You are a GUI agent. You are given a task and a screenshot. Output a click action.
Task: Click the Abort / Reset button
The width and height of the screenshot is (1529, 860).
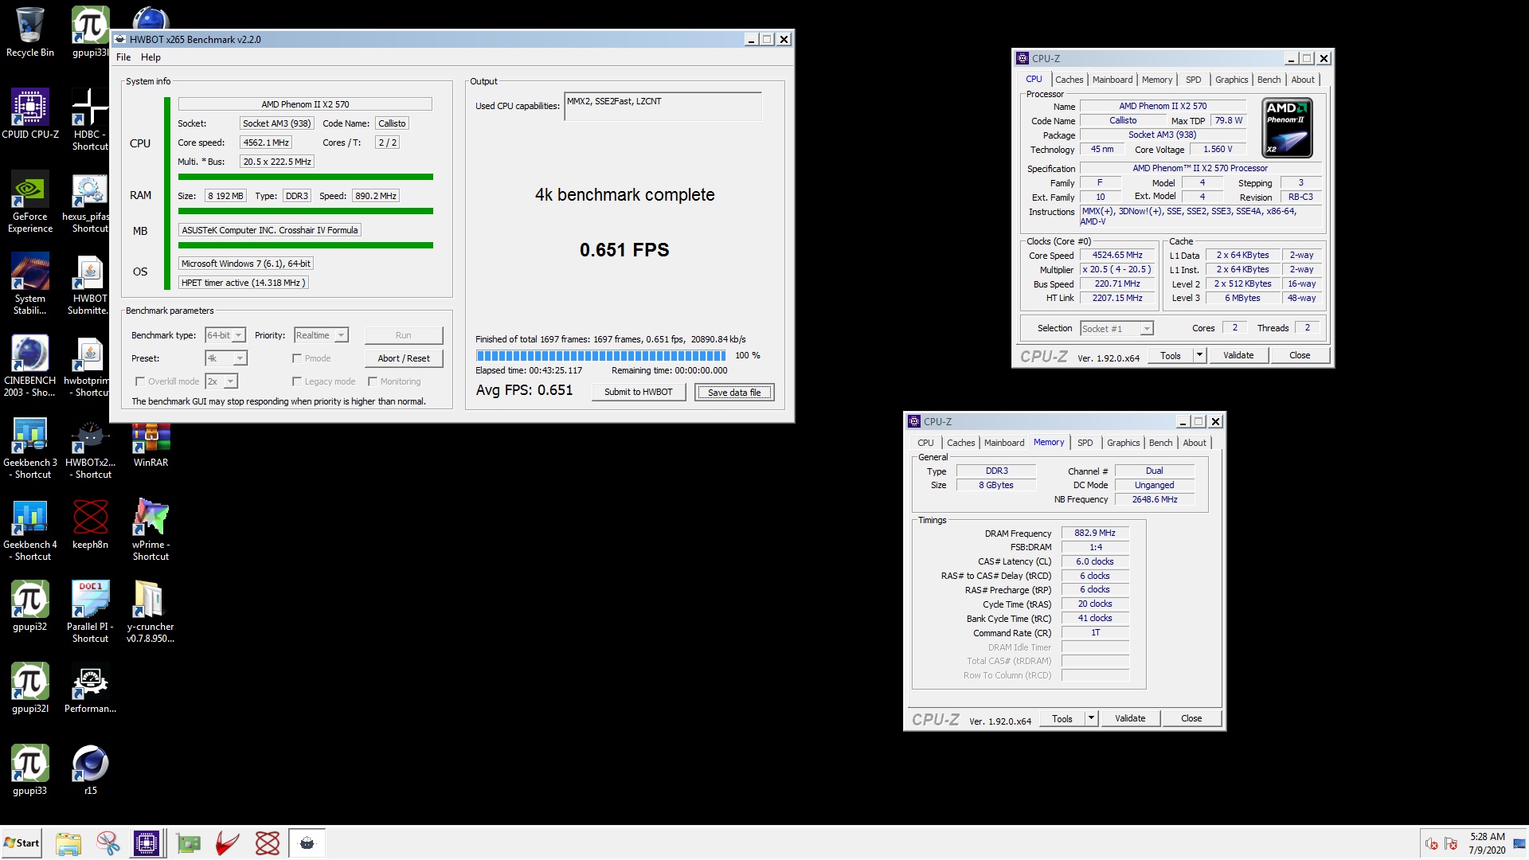(404, 358)
